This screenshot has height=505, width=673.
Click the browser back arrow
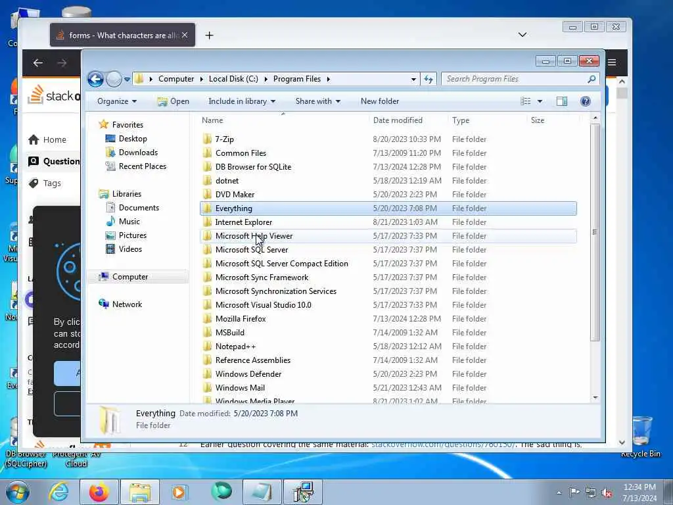coord(37,63)
